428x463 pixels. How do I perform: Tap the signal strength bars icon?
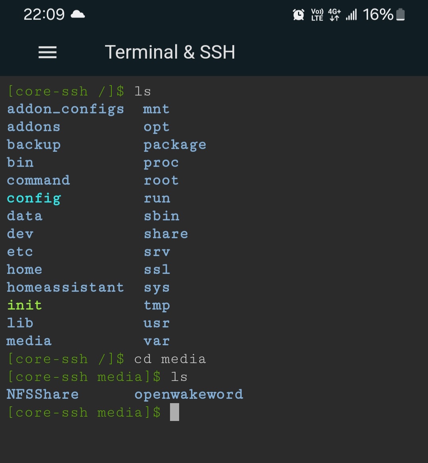[351, 15]
